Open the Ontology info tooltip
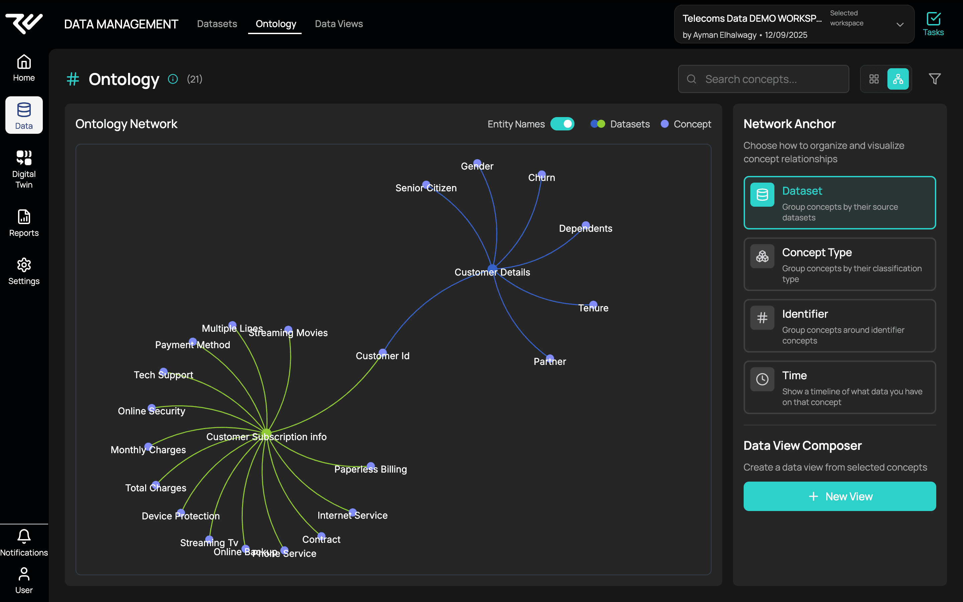 point(172,79)
